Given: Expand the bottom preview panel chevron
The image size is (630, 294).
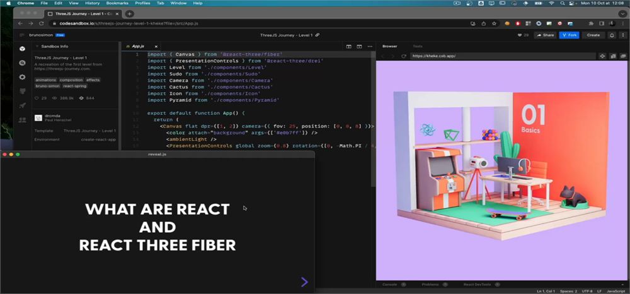Looking at the screenshot, I should [x=622, y=285].
